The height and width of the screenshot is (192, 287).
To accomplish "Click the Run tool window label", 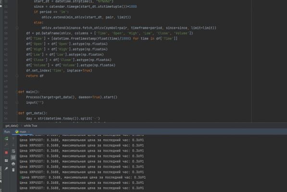I will click(x=7, y=132).
